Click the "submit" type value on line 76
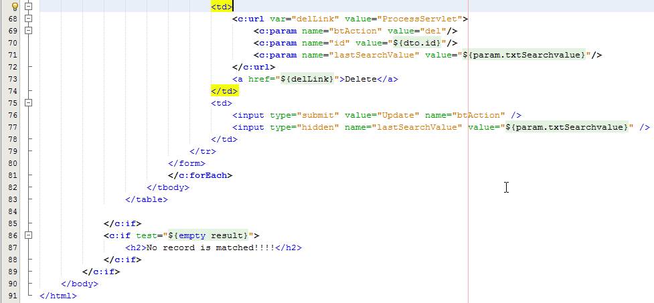Viewport: 654px width, 303px height. tap(318, 115)
